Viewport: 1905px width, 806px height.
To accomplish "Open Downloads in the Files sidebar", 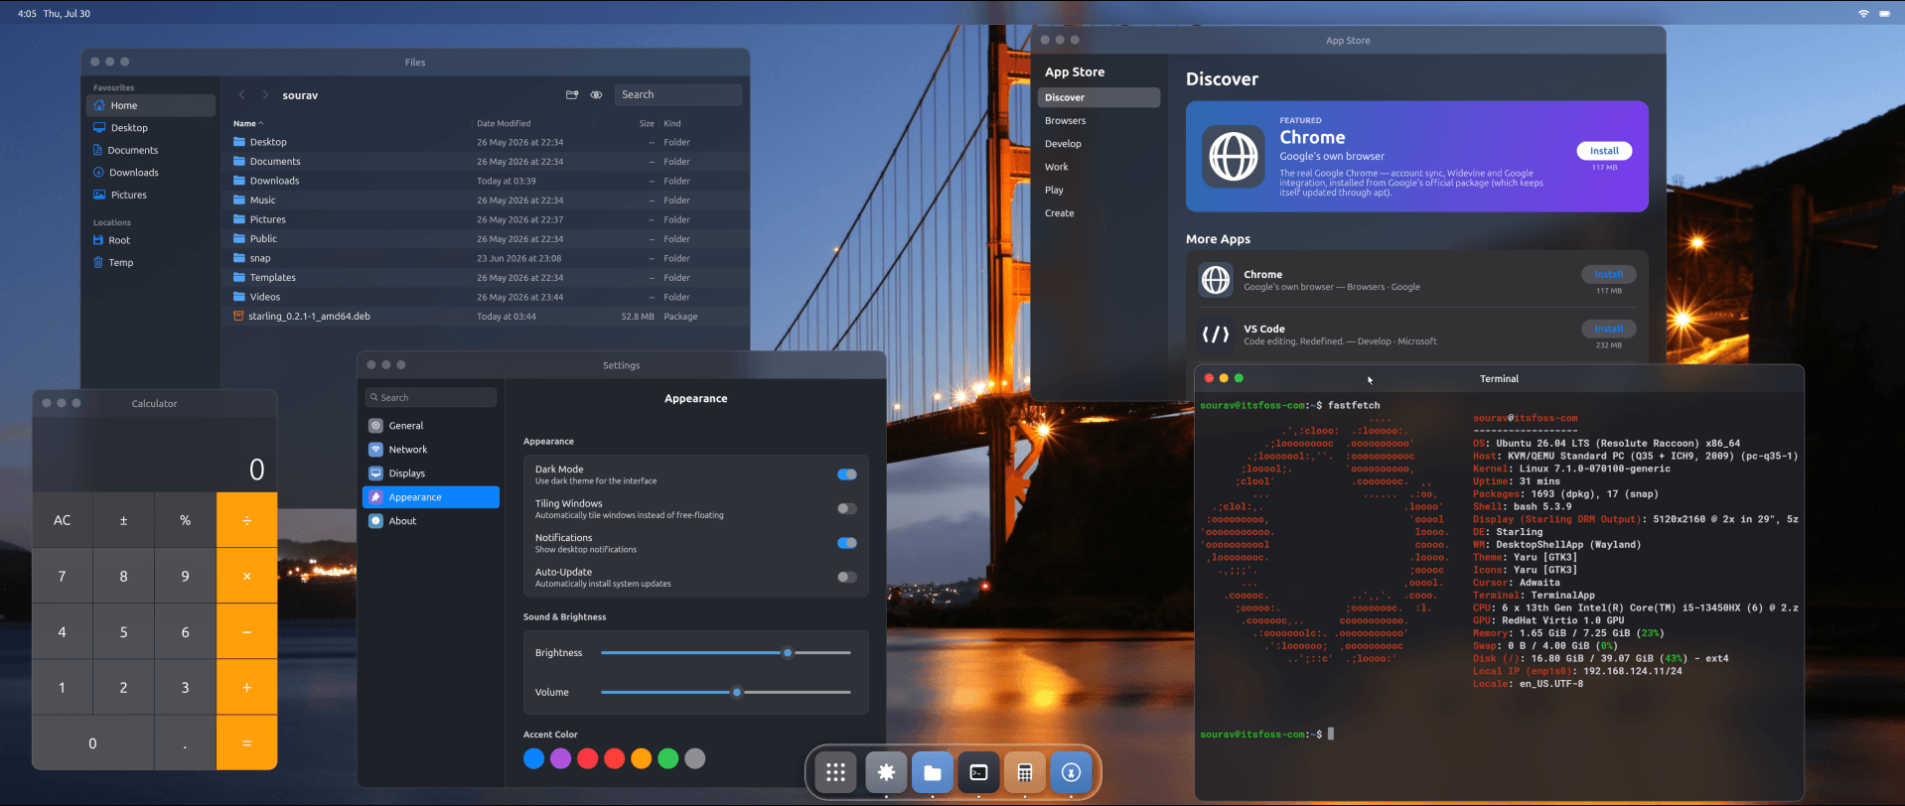I will (x=151, y=173).
